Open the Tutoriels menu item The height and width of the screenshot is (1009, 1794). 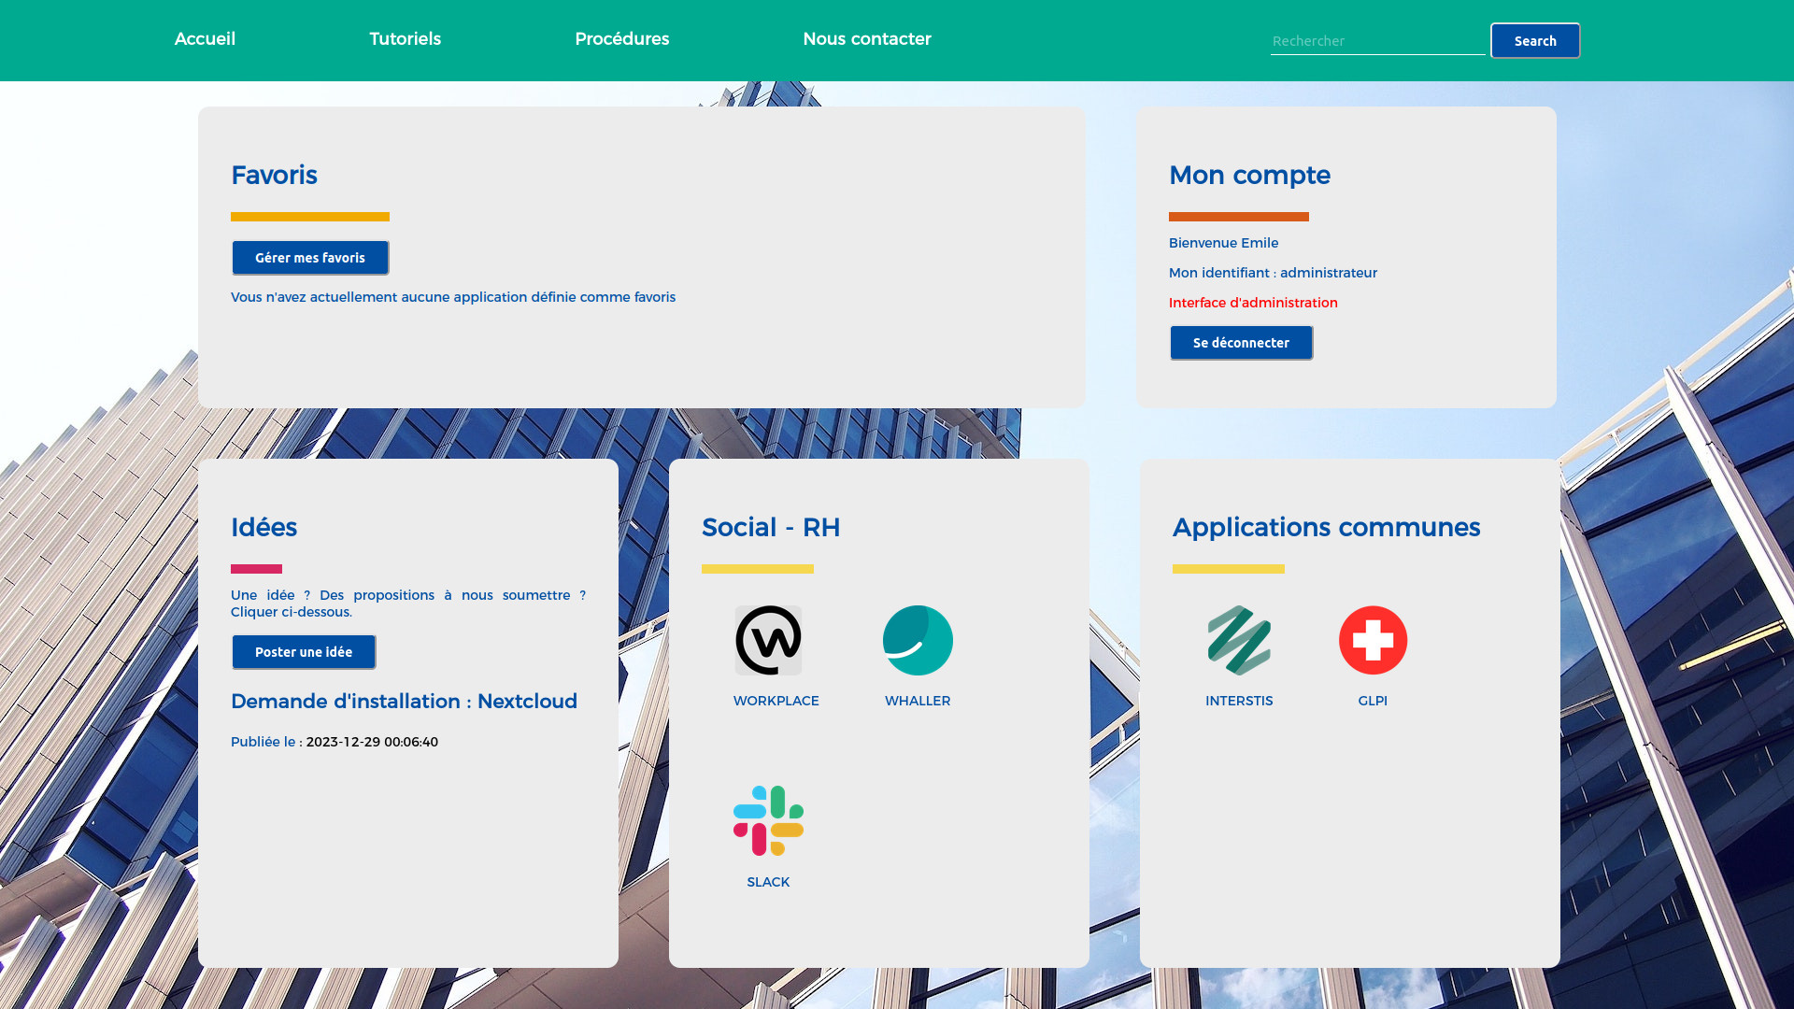405,39
